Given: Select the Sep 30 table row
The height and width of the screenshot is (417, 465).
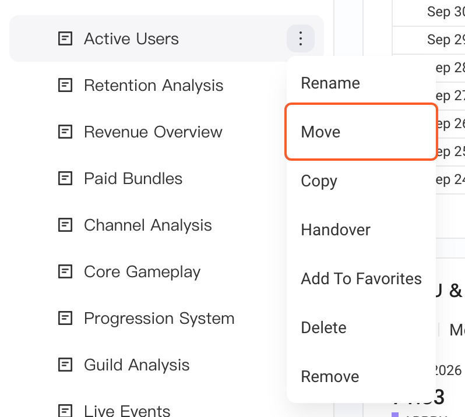Looking at the screenshot, I should pos(429,12).
